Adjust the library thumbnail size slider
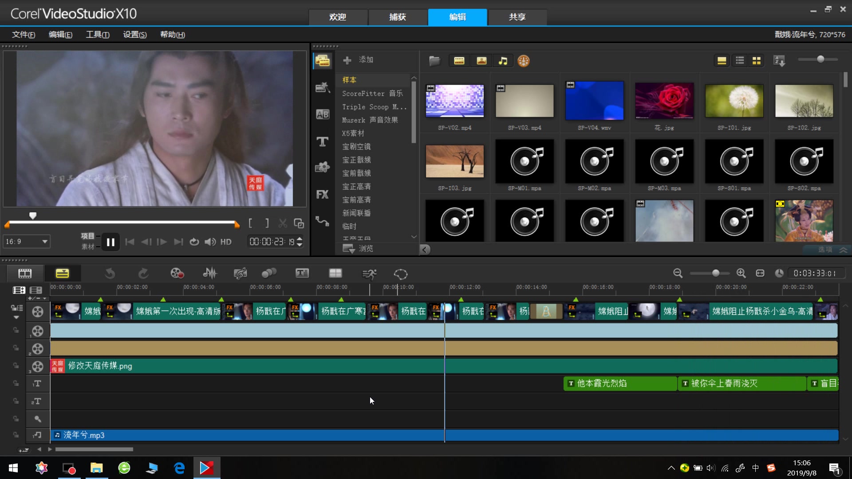852x479 pixels. tap(820, 59)
